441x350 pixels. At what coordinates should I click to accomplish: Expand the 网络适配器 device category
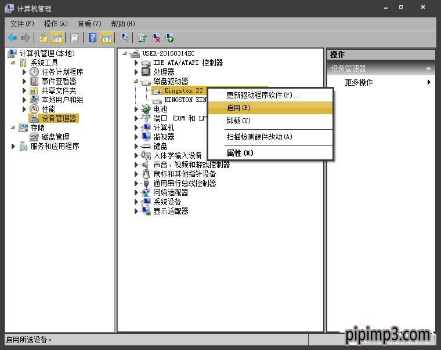pos(137,192)
